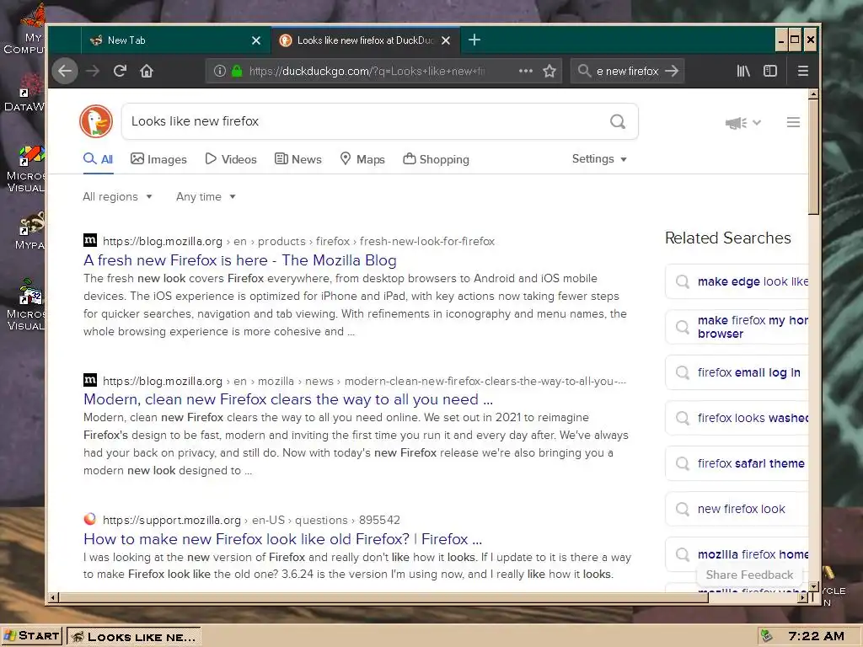863x647 pixels.
Task: Open the MyPa raccoon desktop shortcut
Action: (x=30, y=231)
